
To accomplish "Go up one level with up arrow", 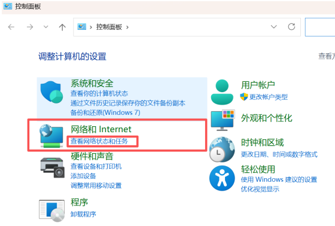I will pos(62,27).
